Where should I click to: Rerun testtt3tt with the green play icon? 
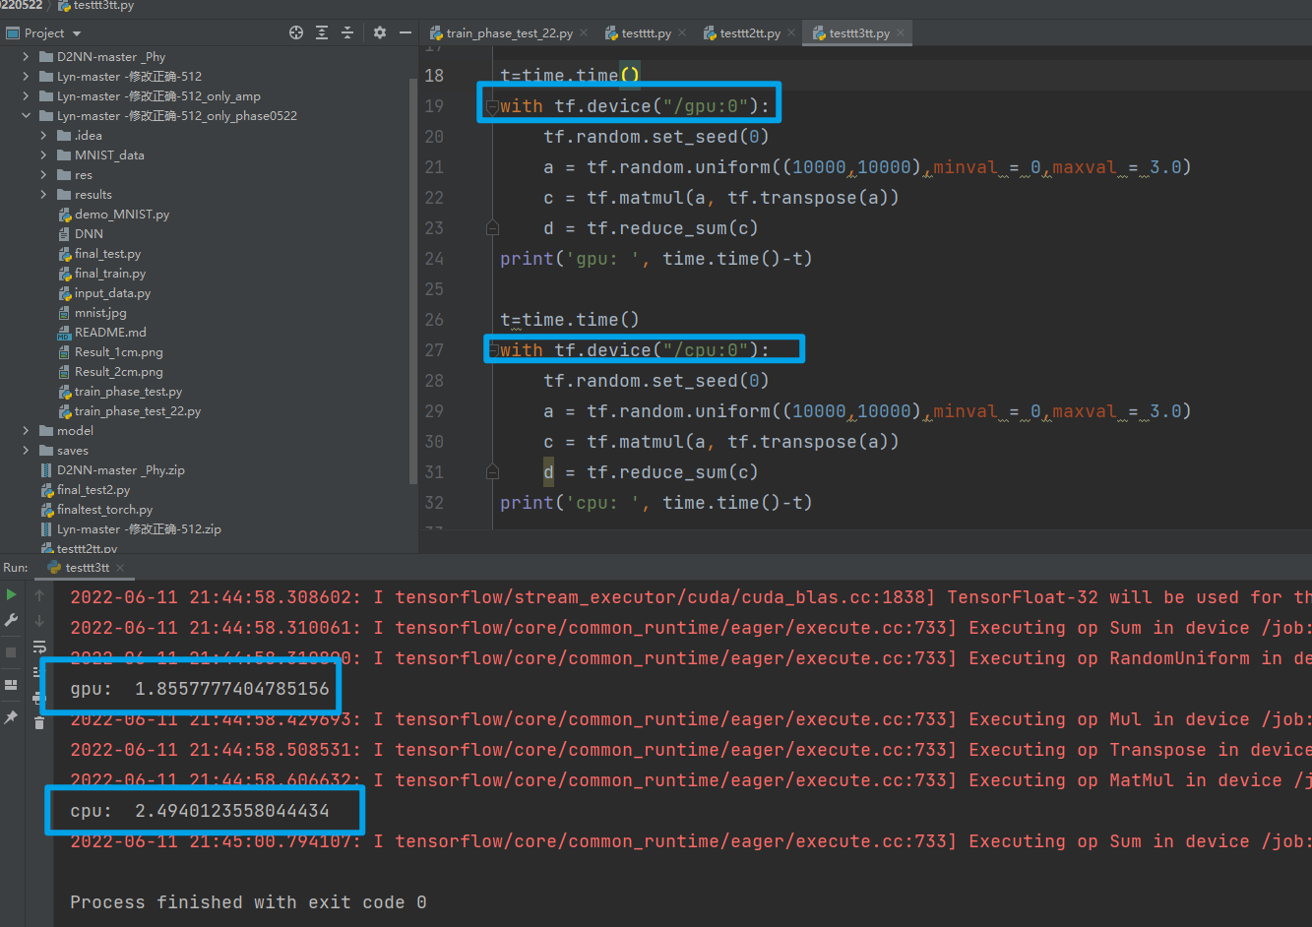(x=11, y=594)
